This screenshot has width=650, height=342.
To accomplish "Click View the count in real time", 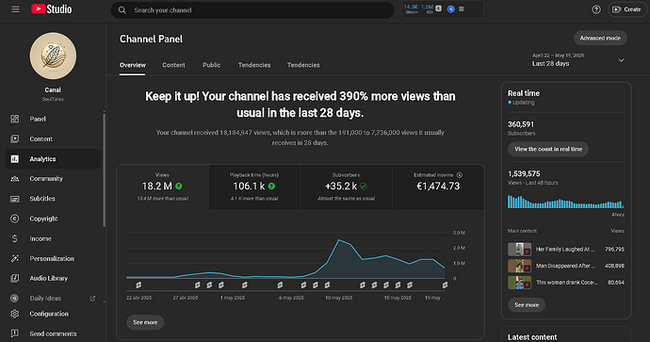I will click(x=548, y=149).
